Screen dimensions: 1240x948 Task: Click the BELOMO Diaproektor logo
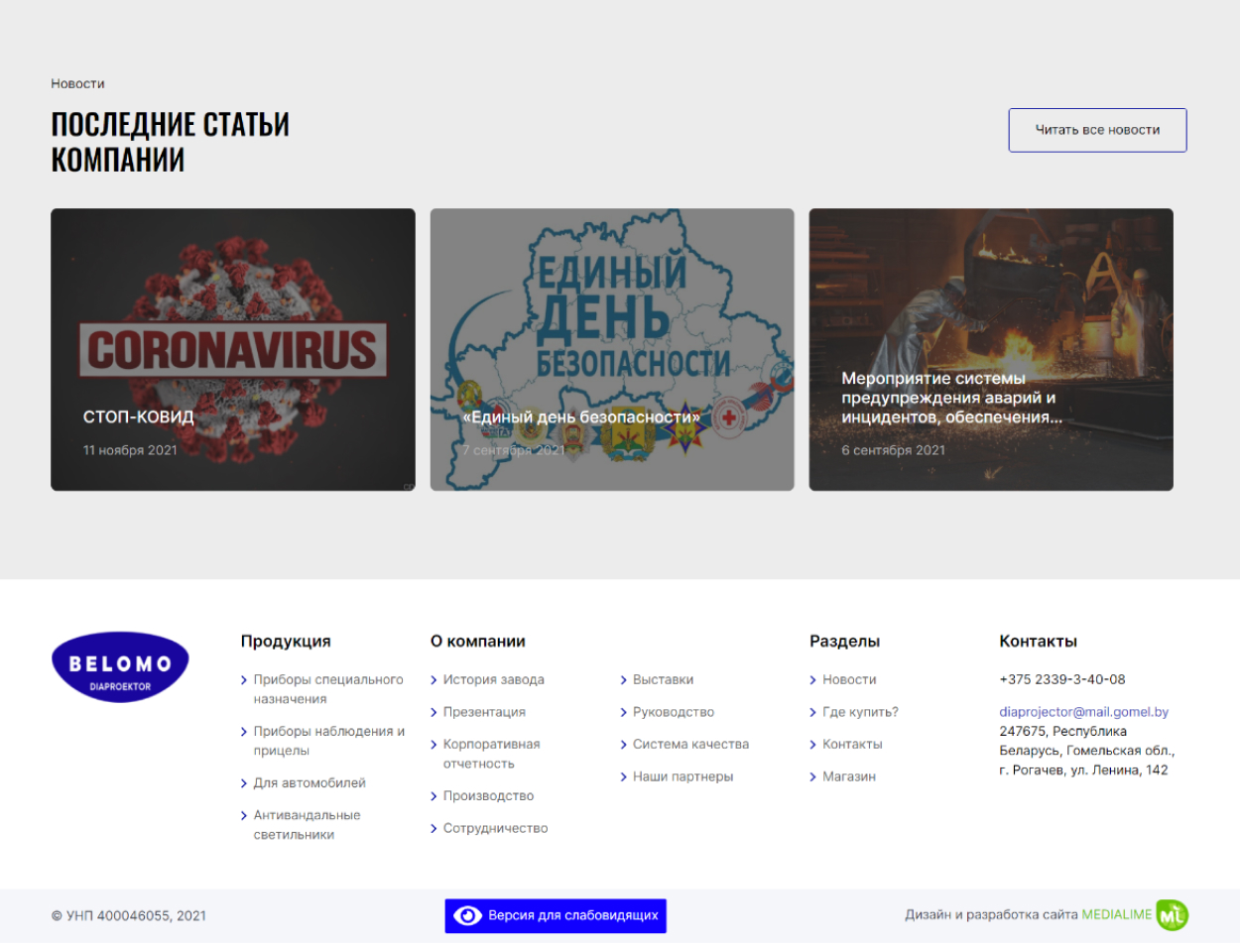[x=120, y=667]
